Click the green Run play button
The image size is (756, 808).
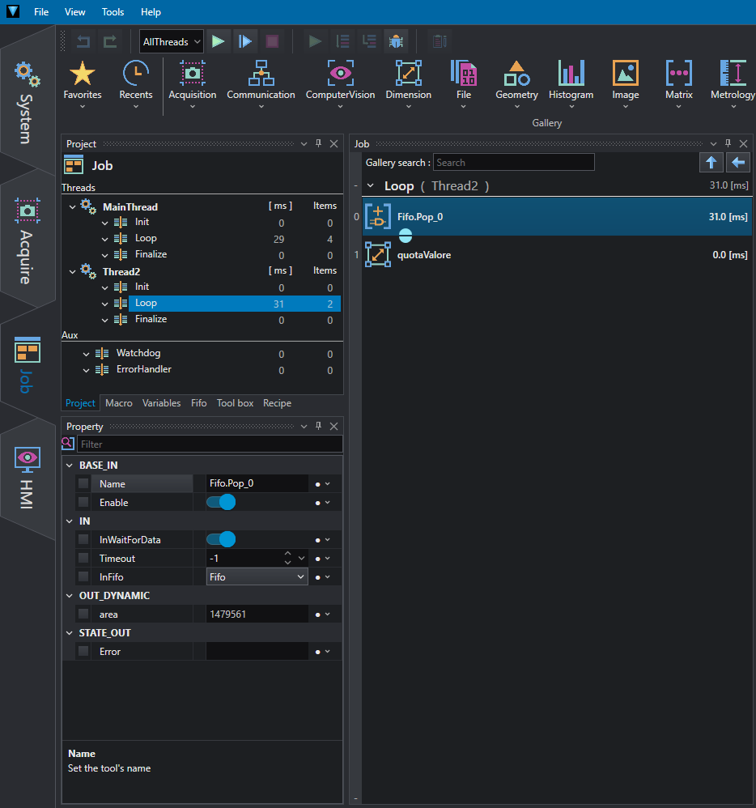pos(218,41)
